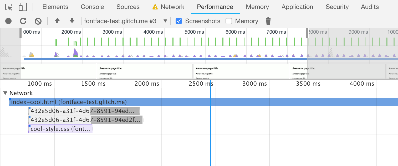398x166 pixels.
Task: Switch to the Console tab
Action: [92, 7]
